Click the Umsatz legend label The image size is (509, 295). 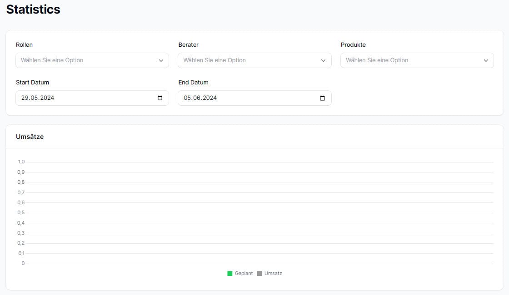[x=273, y=274]
